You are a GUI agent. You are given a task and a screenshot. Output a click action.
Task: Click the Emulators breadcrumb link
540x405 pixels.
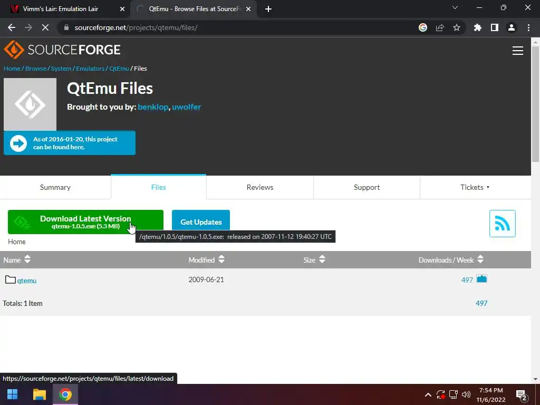(x=90, y=69)
